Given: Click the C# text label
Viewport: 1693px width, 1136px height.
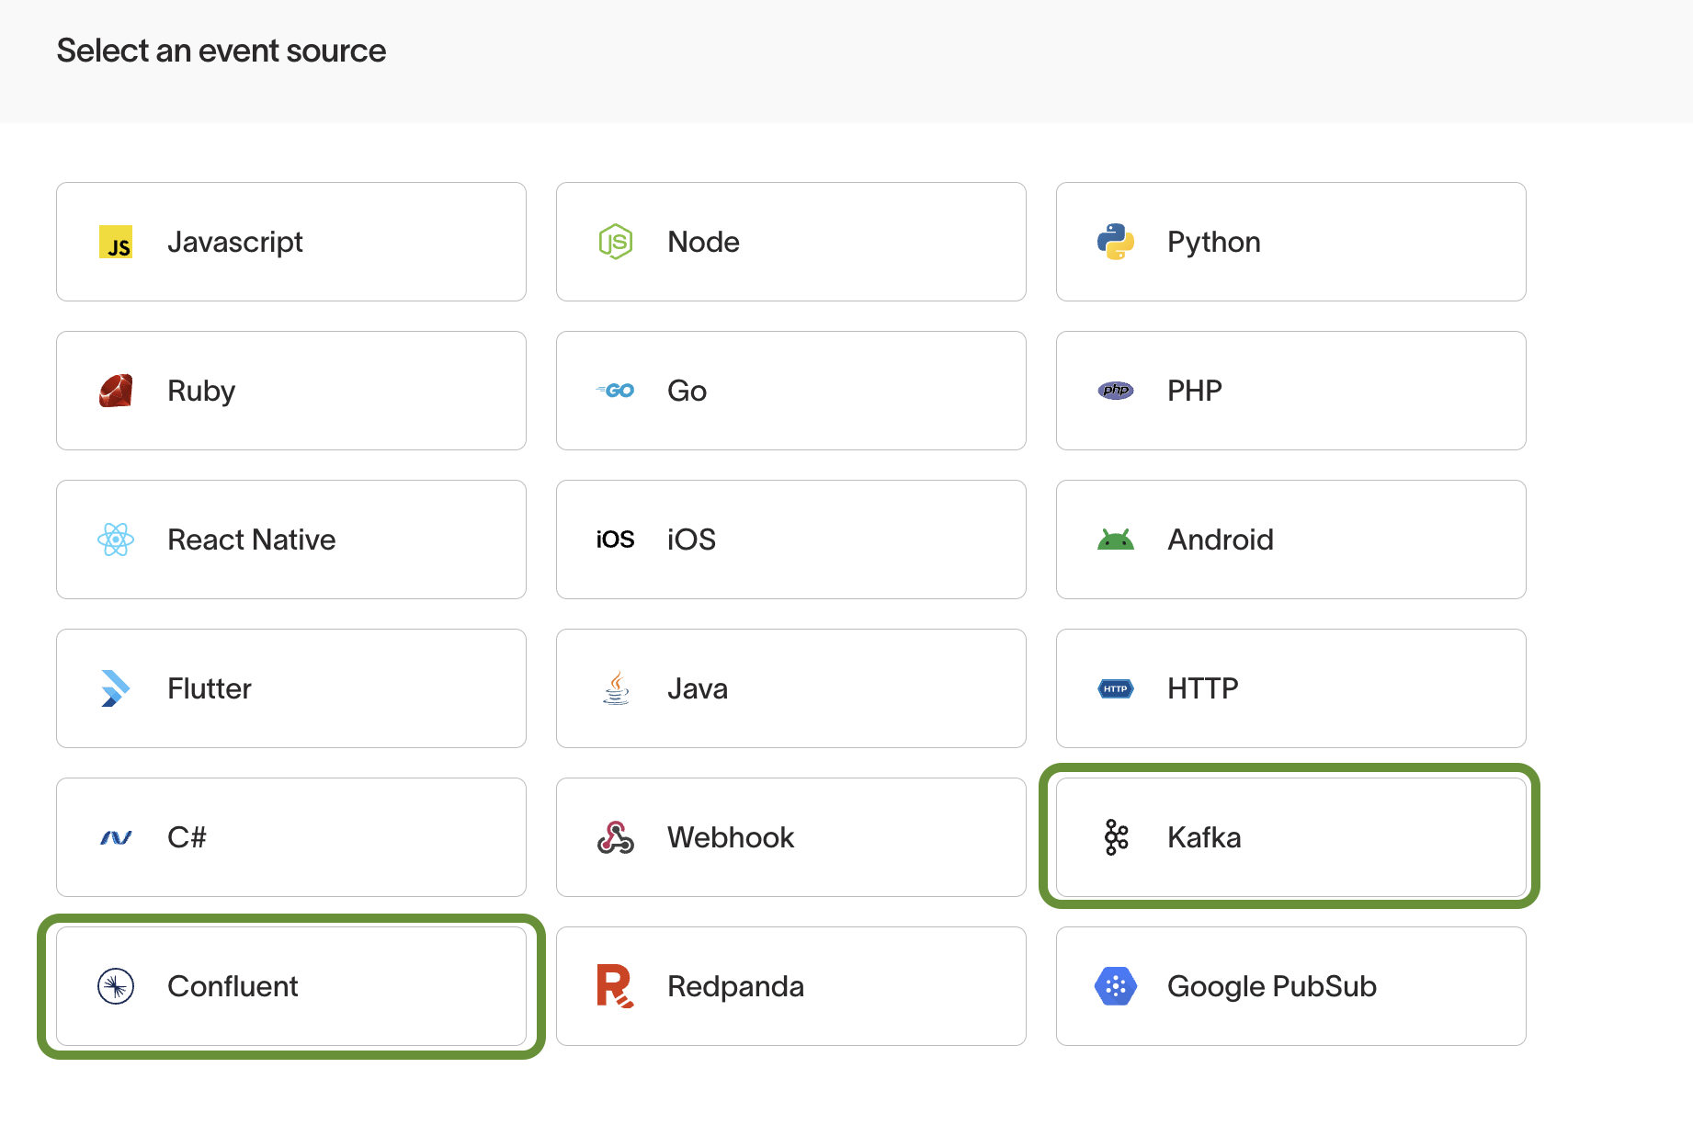Looking at the screenshot, I should 187,837.
